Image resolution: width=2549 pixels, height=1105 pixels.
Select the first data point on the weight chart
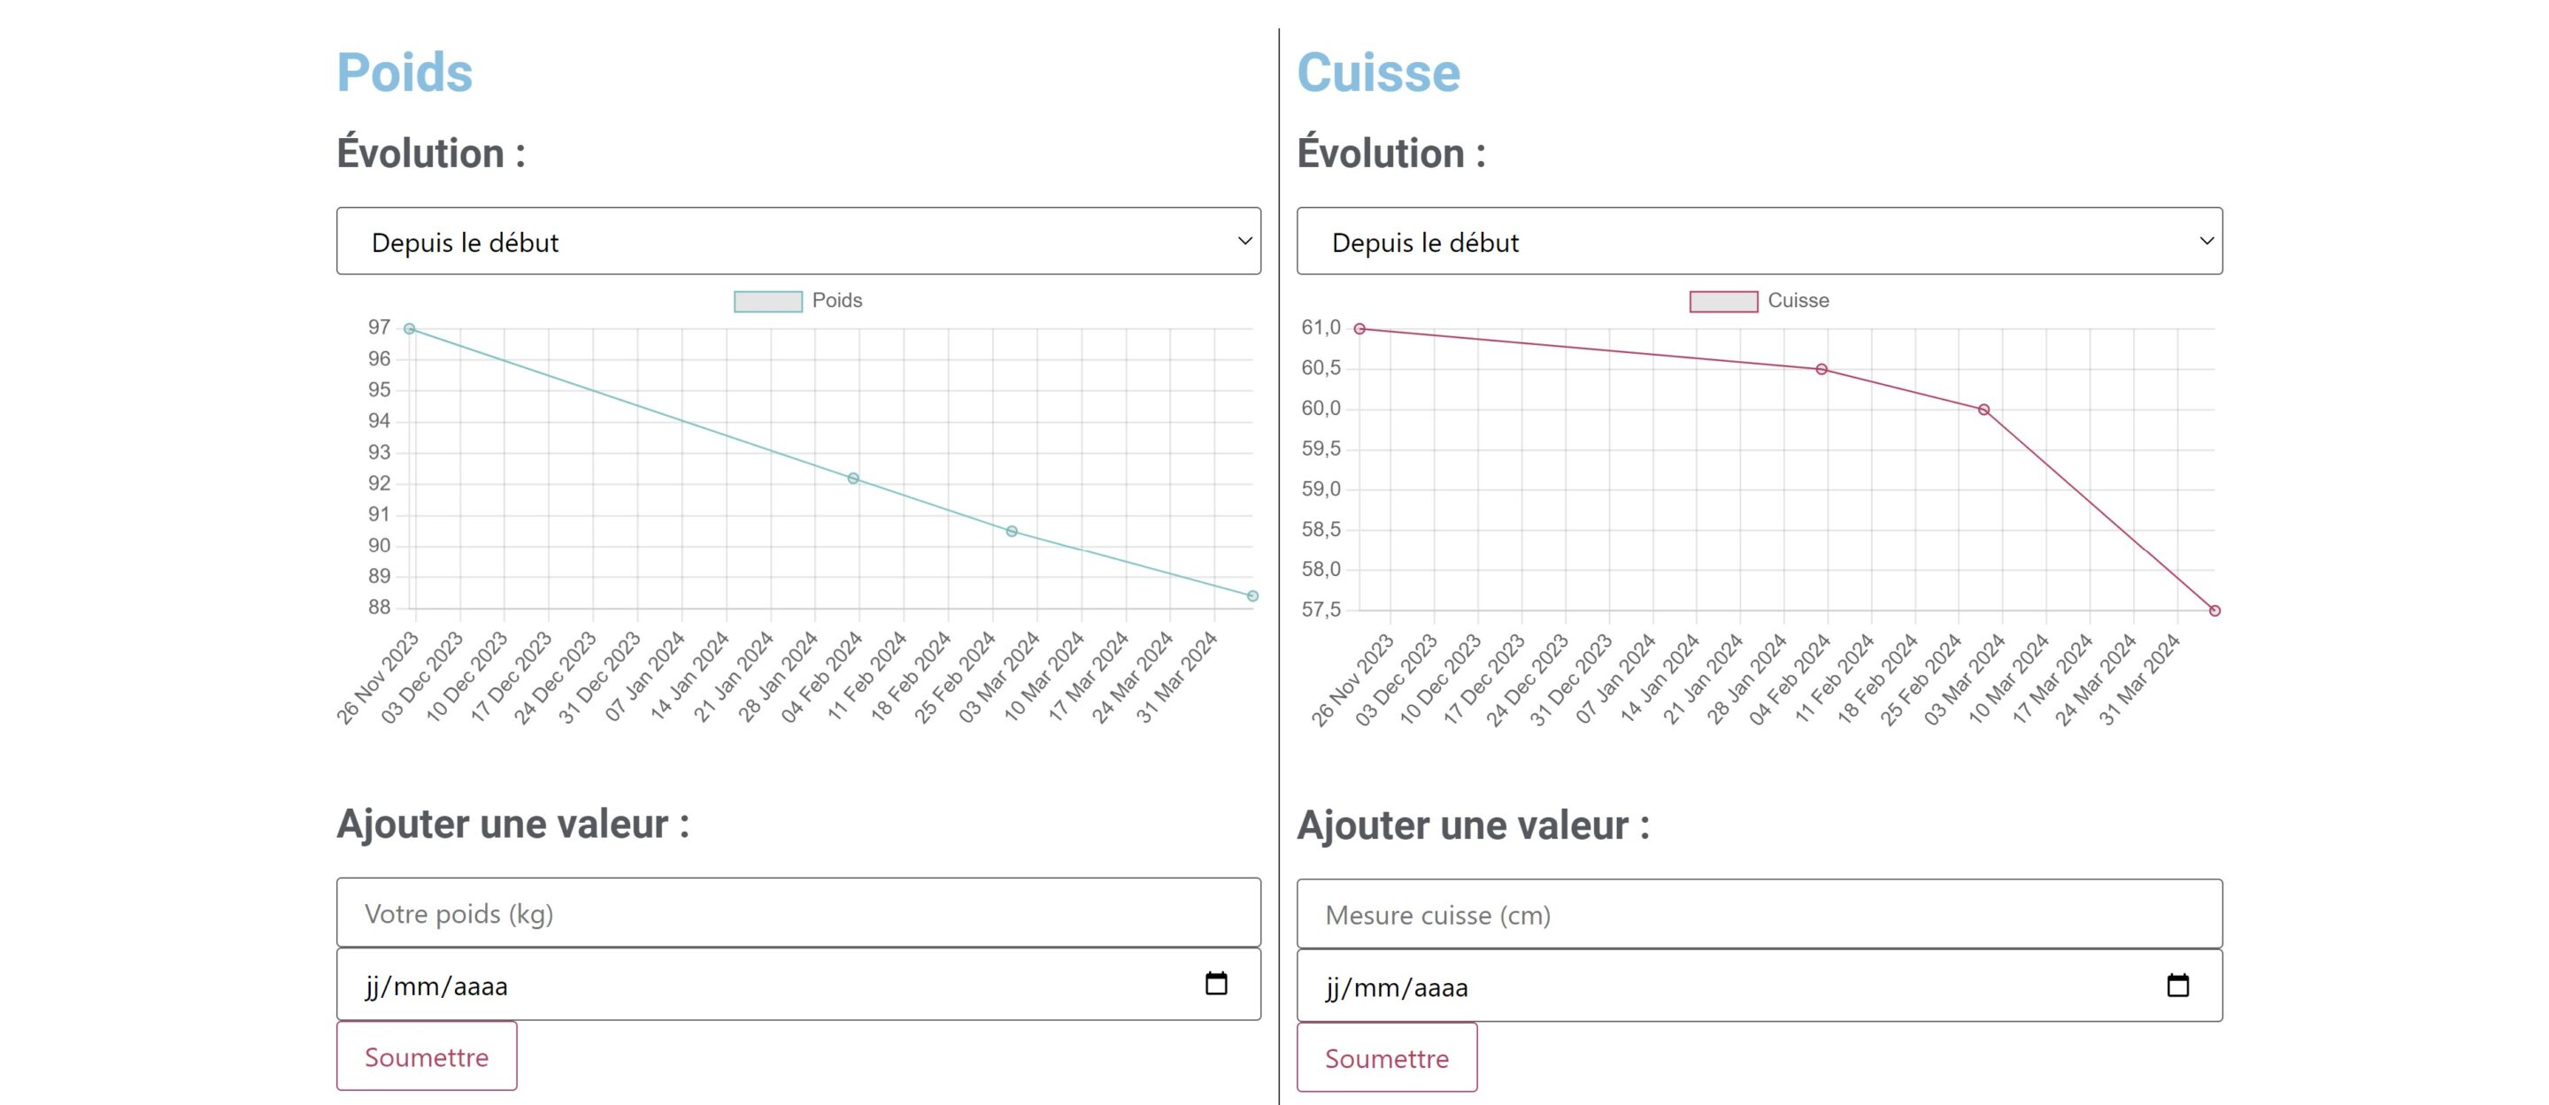pos(409,326)
